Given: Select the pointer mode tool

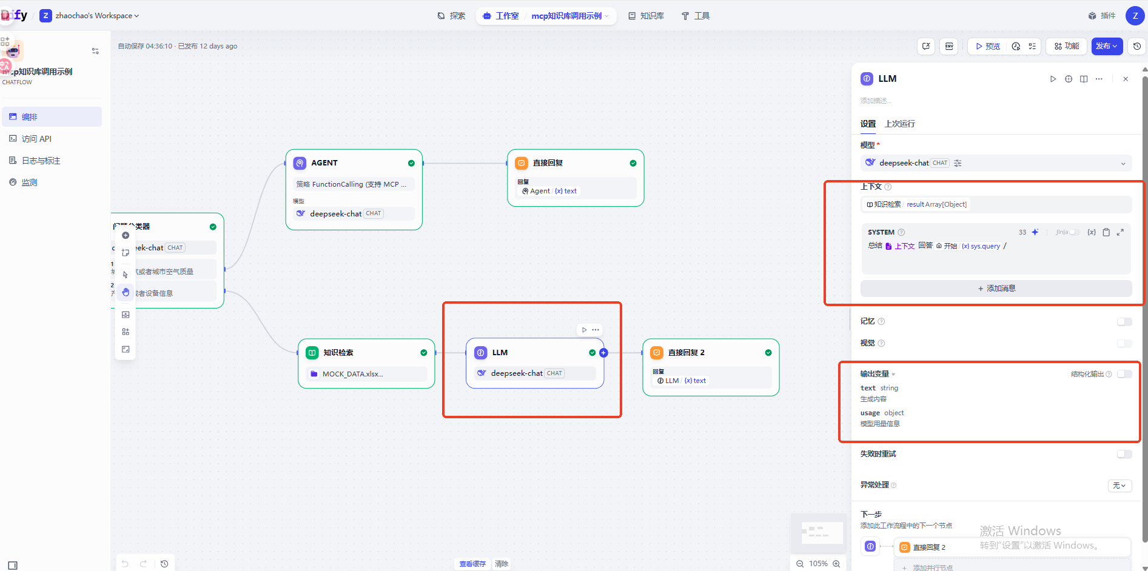Looking at the screenshot, I should tap(126, 275).
